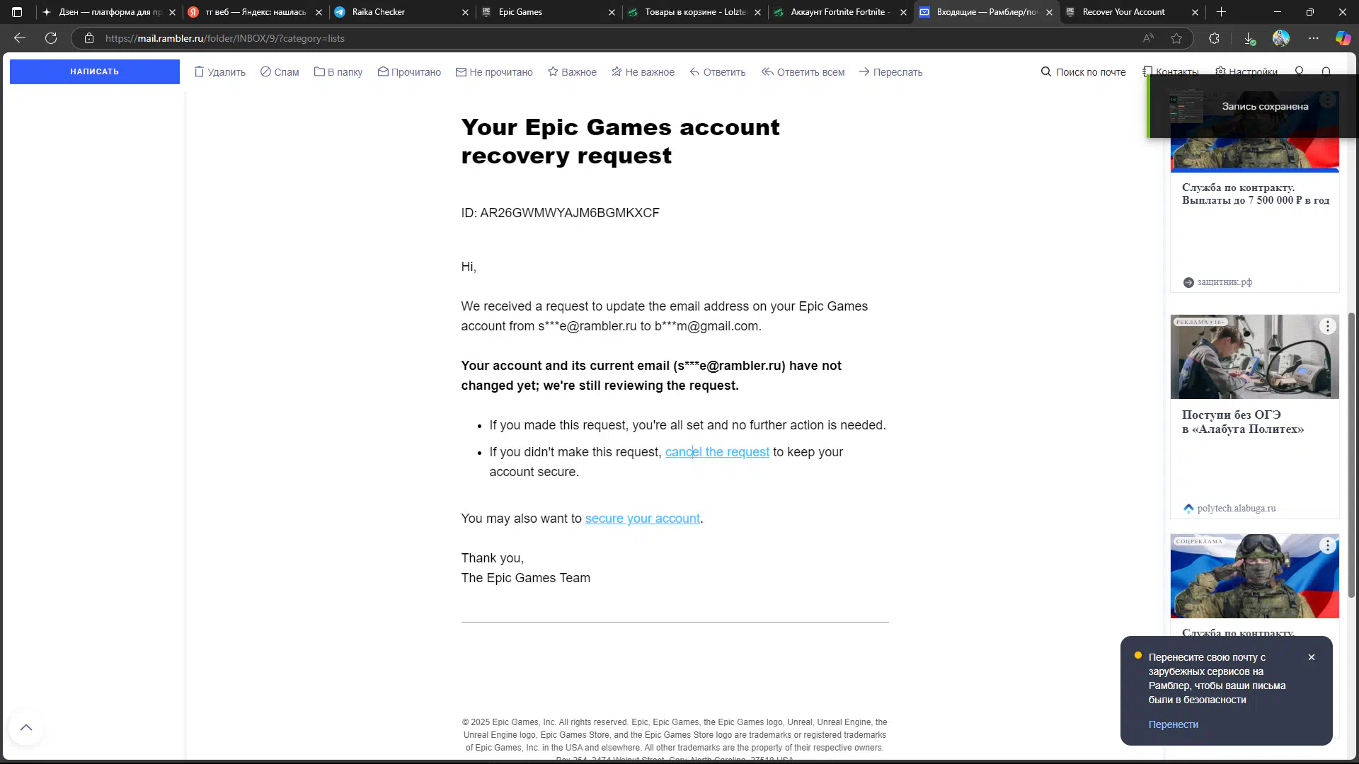Viewport: 1359px width, 764px height.
Task: Open Служба по контракту ad headline
Action: 1255,194
